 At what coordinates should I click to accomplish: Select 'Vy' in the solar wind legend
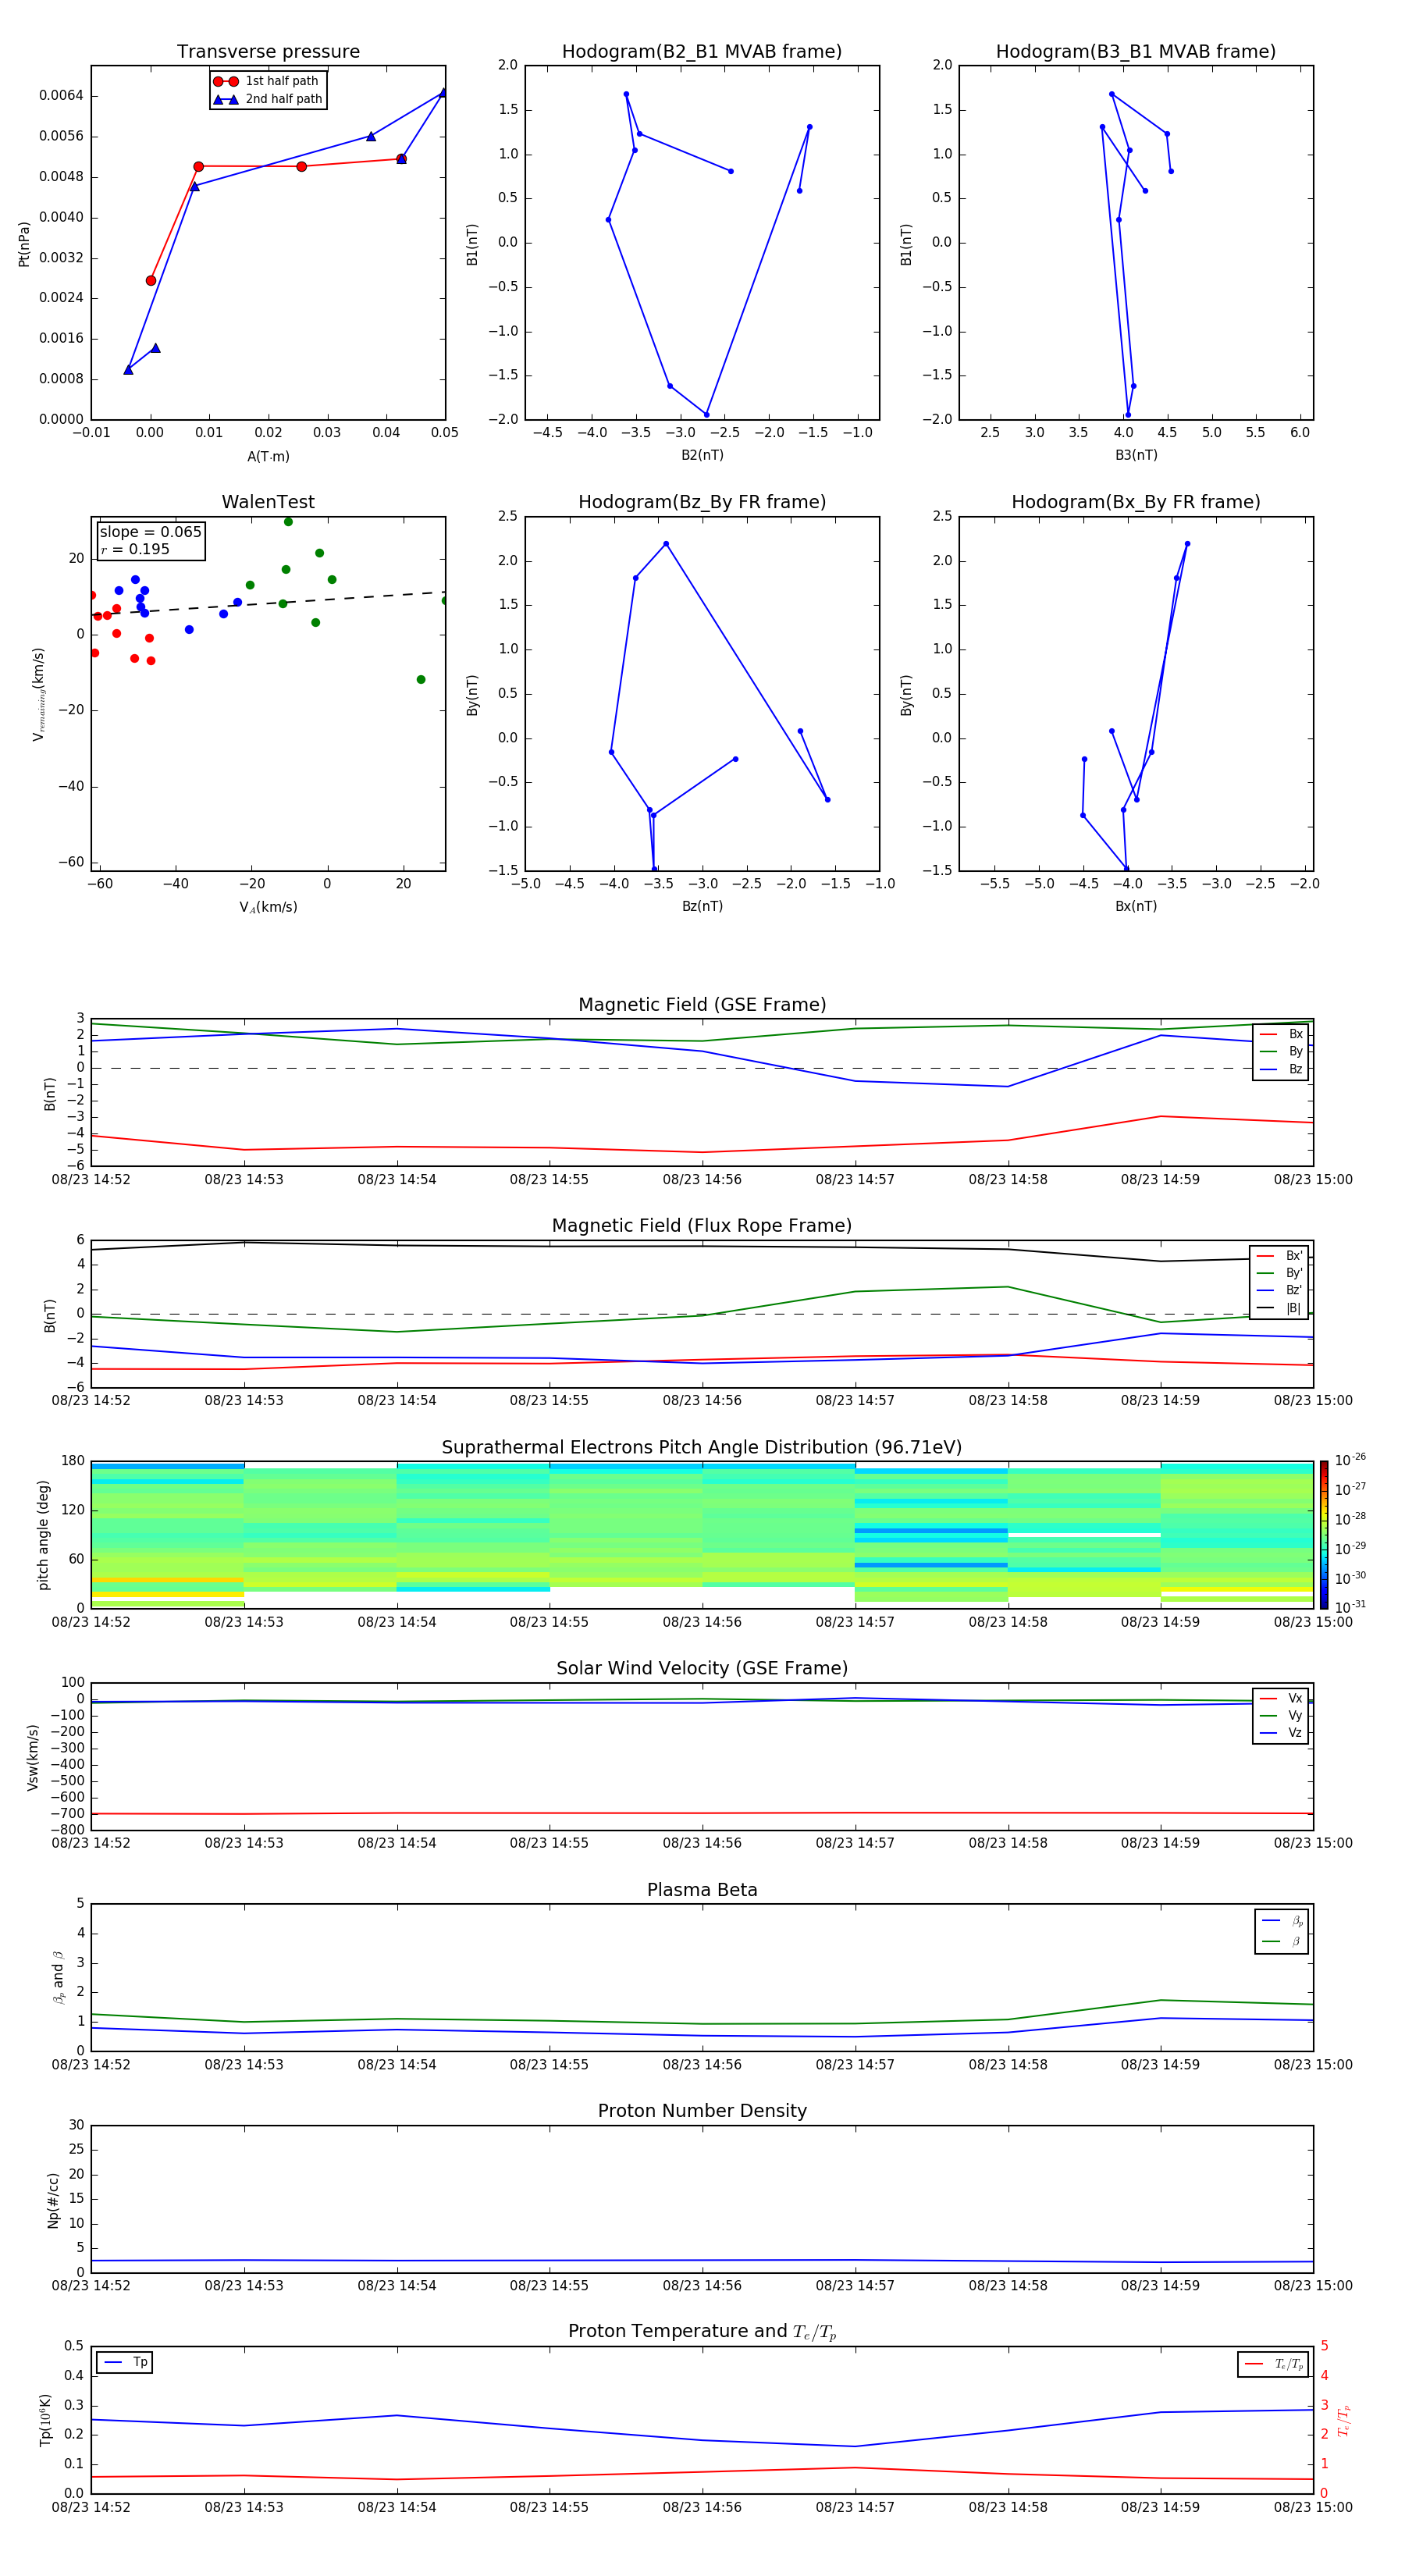[x=1281, y=1715]
